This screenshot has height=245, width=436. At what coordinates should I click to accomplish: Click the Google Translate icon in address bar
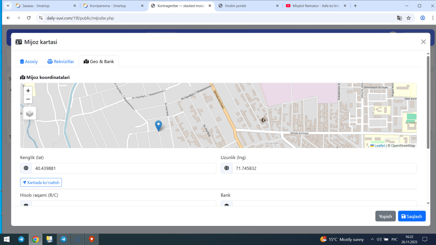click(x=400, y=18)
